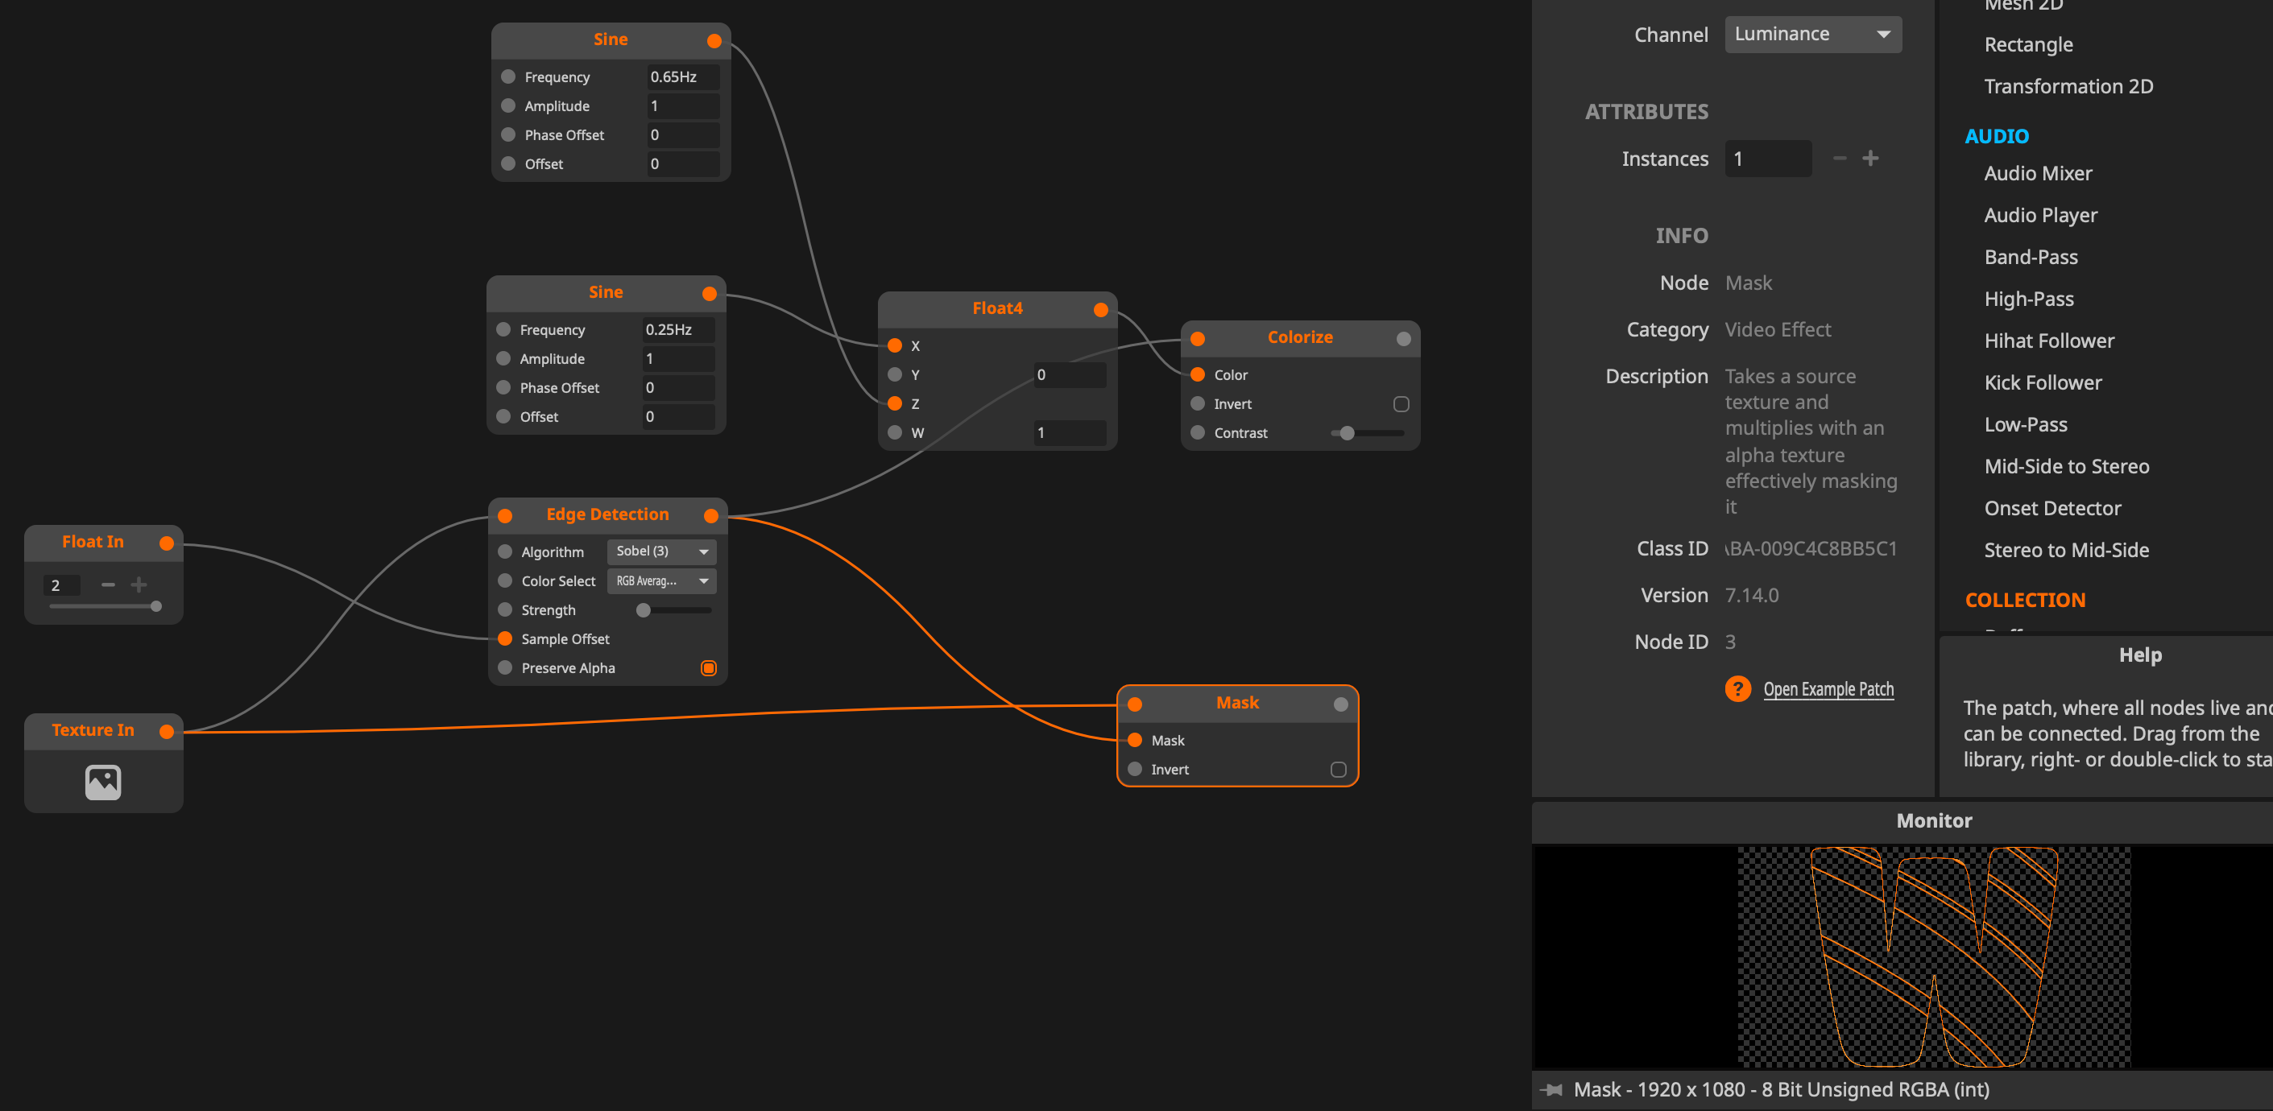Select Kick Follower from the library list
Viewport: 2273px width, 1111px height.
point(2042,382)
